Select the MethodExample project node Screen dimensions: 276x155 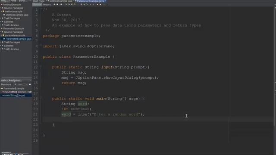tap(12, 5)
